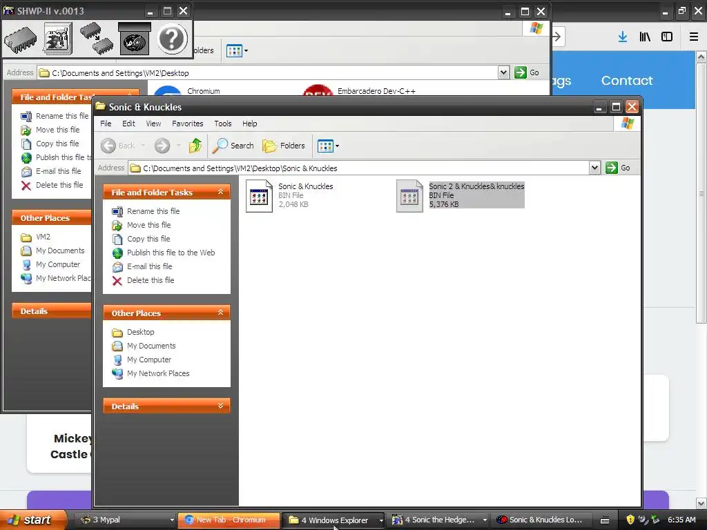Open the Tools menu

pos(223,124)
